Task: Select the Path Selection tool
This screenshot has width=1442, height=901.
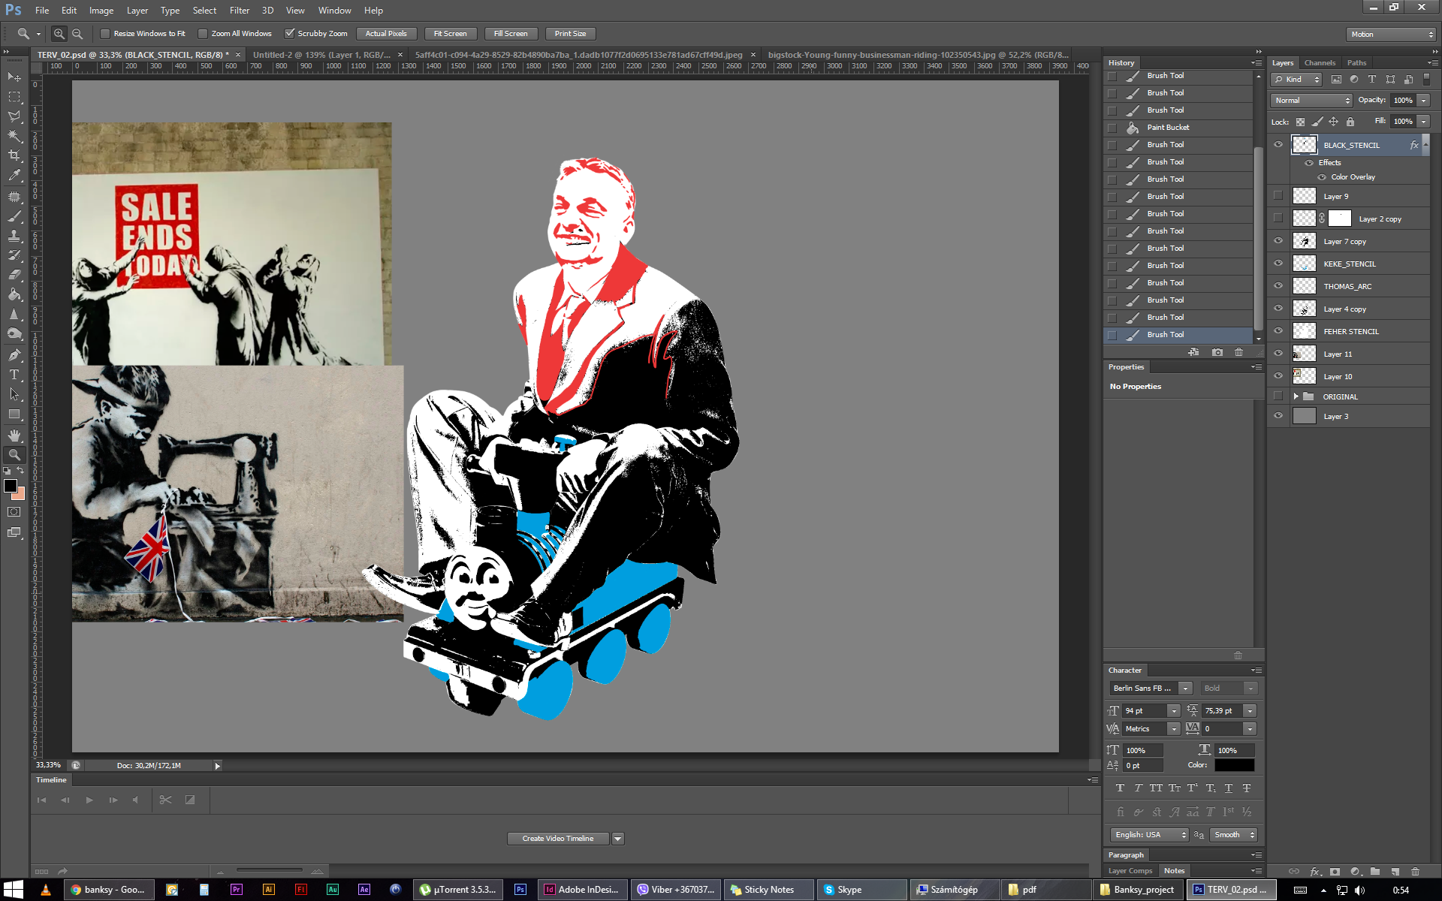Action: click(x=14, y=393)
